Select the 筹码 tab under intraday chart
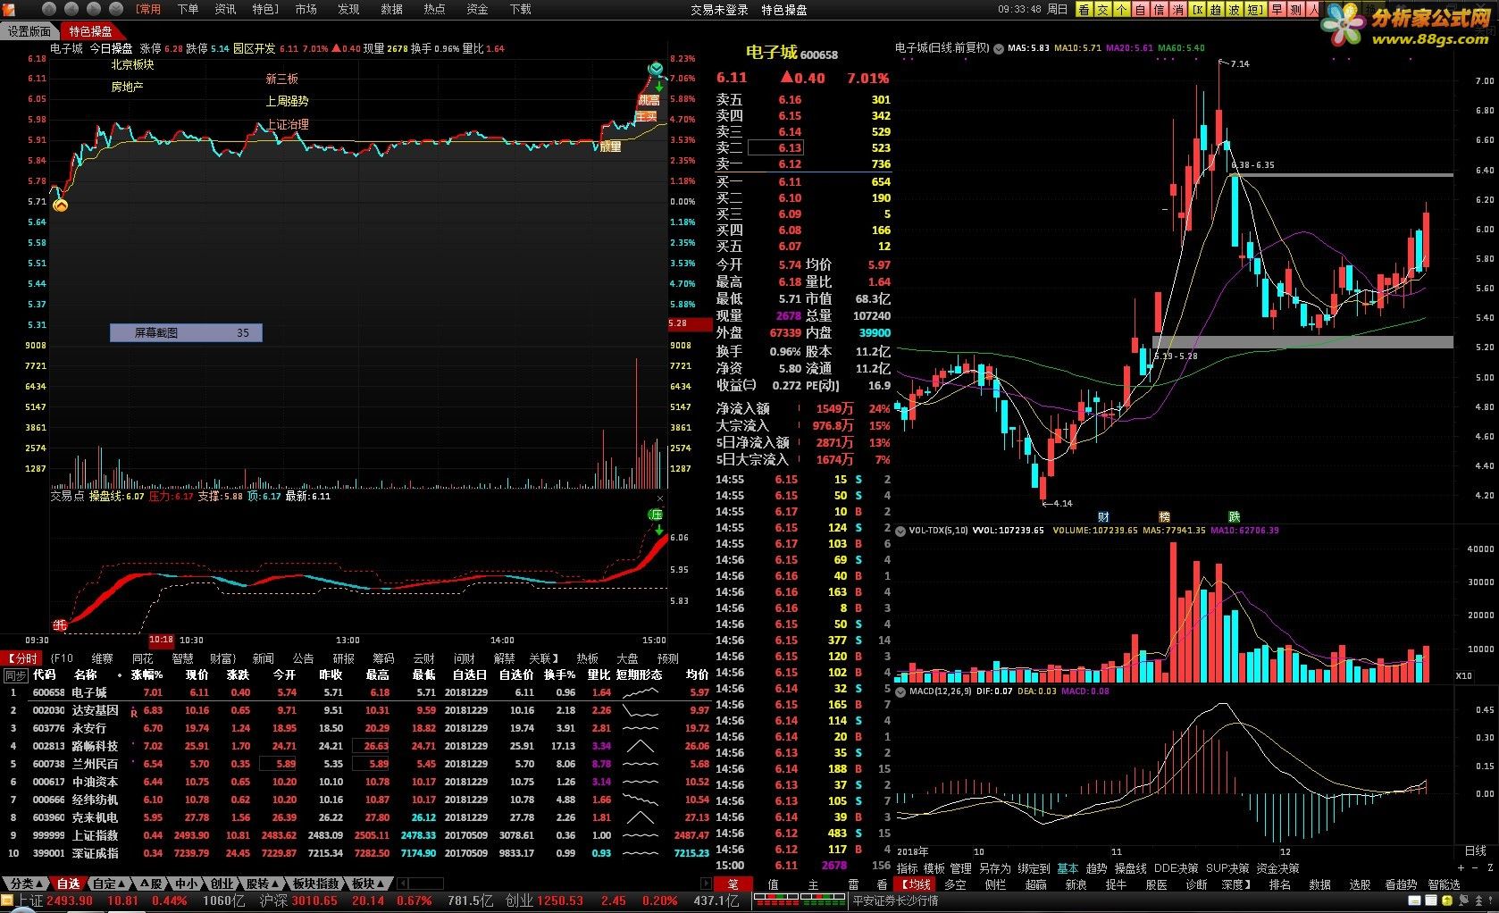1499x913 pixels. tap(383, 658)
